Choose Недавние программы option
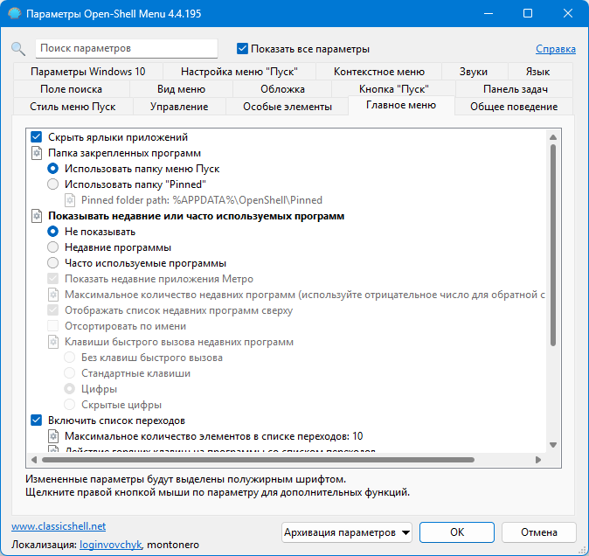This screenshot has height=556, width=589. (x=53, y=247)
